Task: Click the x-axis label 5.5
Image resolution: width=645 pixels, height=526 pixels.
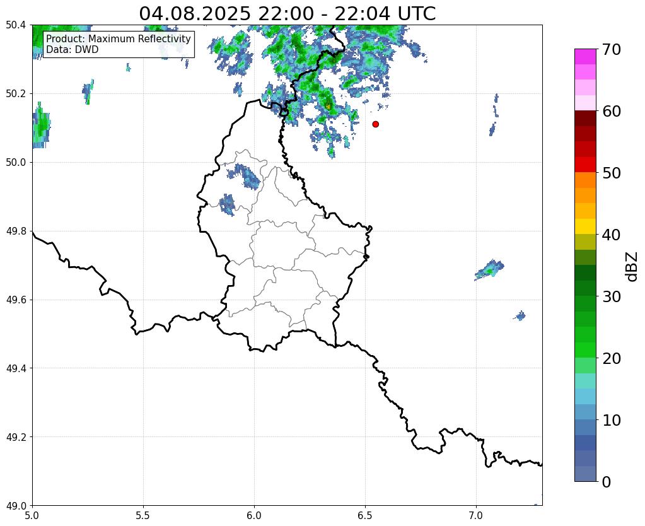Action: point(143,516)
